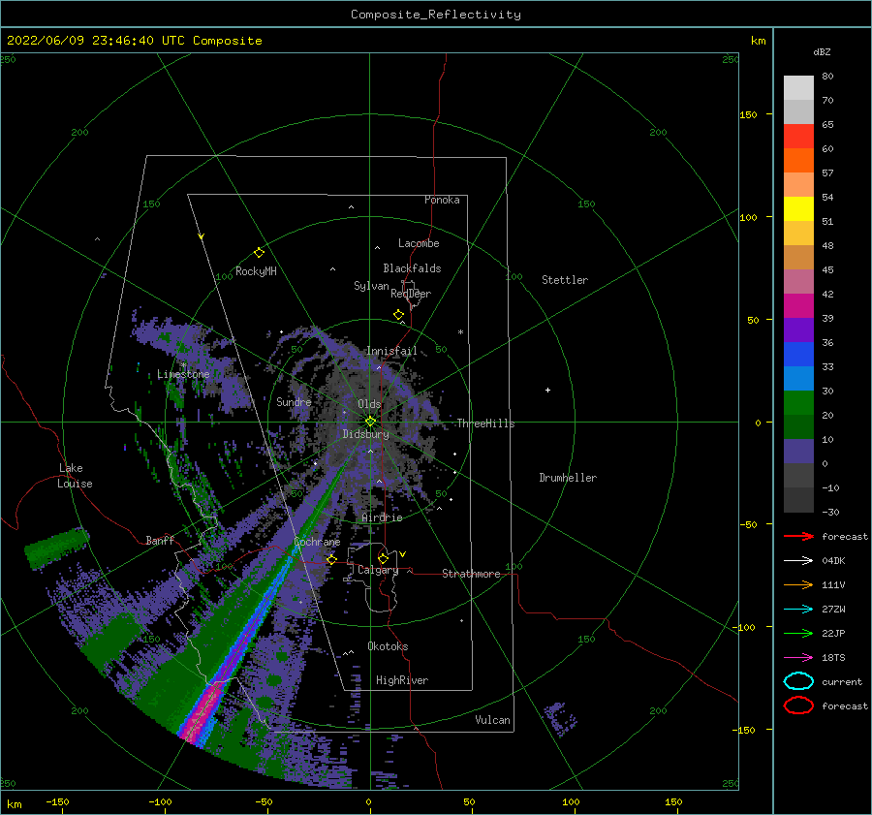Select the purple 36-39 dBZ color swatch
872x815 pixels.
798,330
